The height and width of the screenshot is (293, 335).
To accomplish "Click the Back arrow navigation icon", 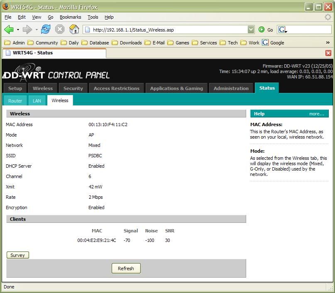I will (x=9, y=29).
